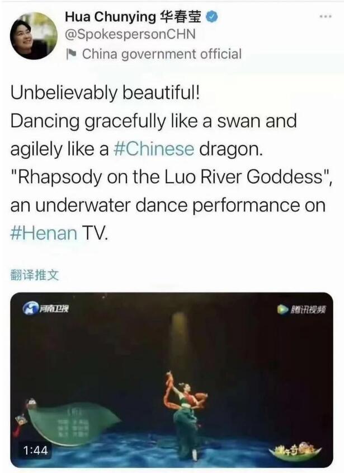Open the three-dot more options menu
This screenshot has width=344, height=473.
[326, 17]
